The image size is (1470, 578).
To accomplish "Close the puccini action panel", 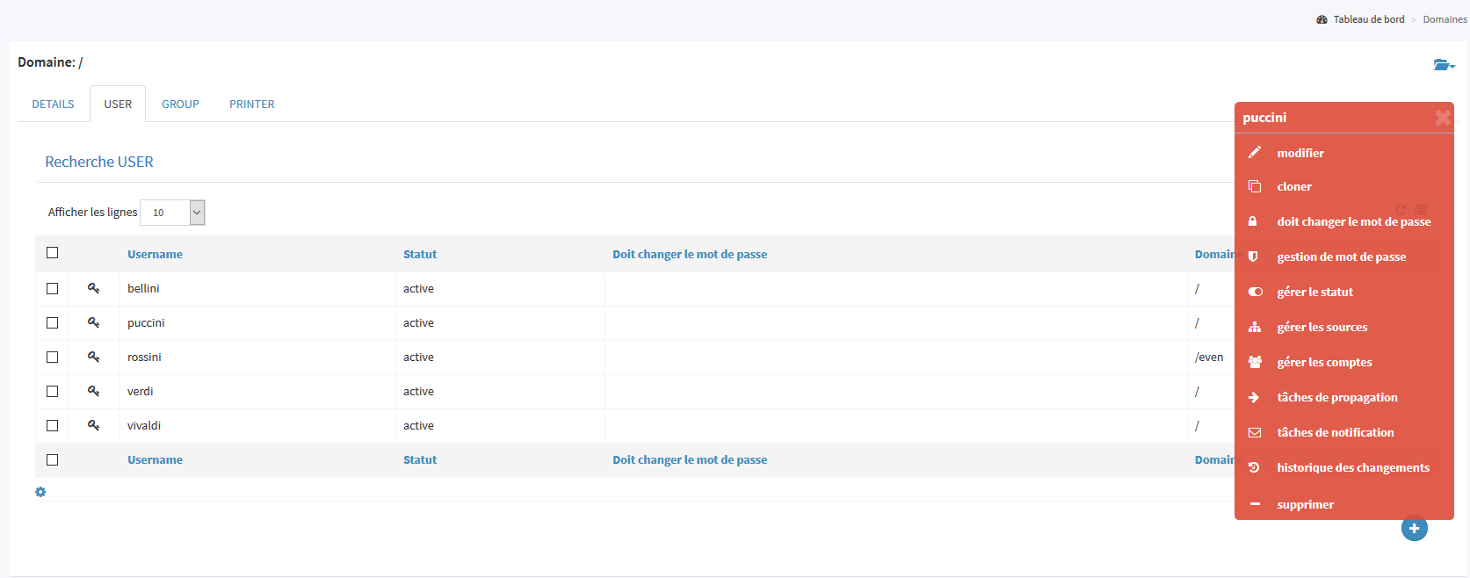I will click(1442, 118).
